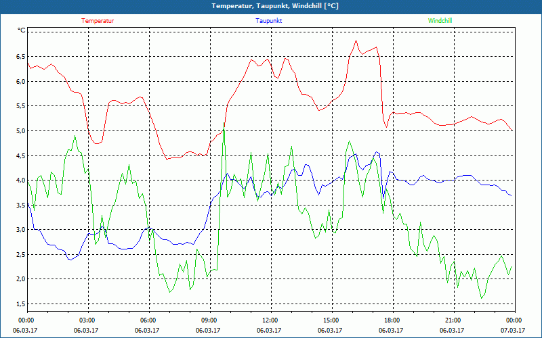Click the 4,5 value on the Y axis
Screen dimensions: 542x338
[x=21, y=155]
